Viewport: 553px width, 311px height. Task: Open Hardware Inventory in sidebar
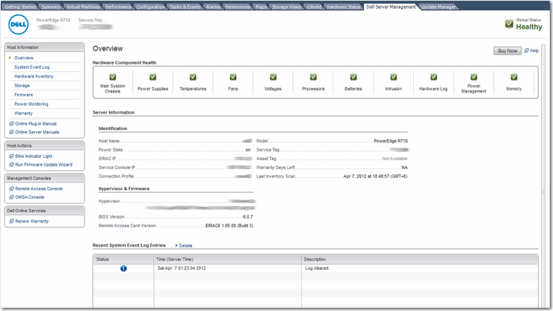(x=34, y=76)
